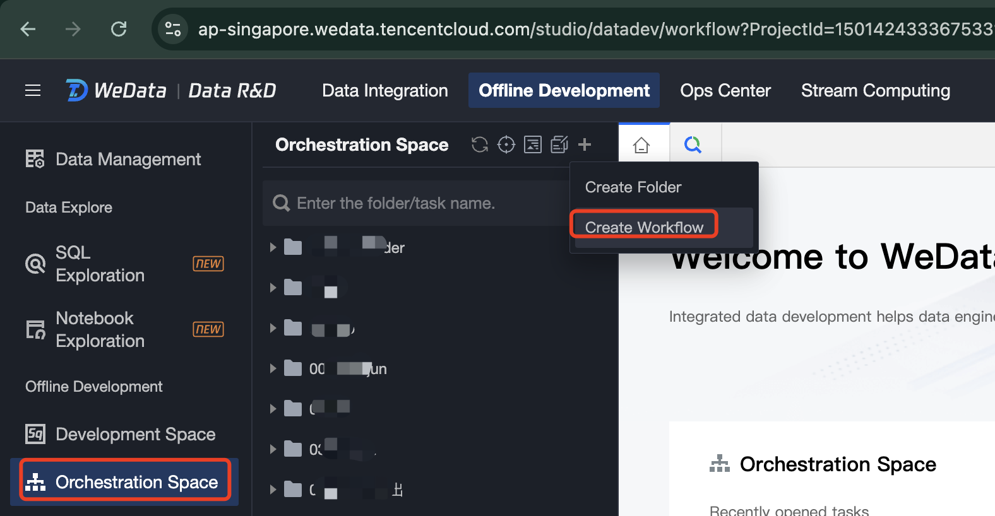
Task: Select the folder icon ending in 'jun'
Action: (x=293, y=368)
